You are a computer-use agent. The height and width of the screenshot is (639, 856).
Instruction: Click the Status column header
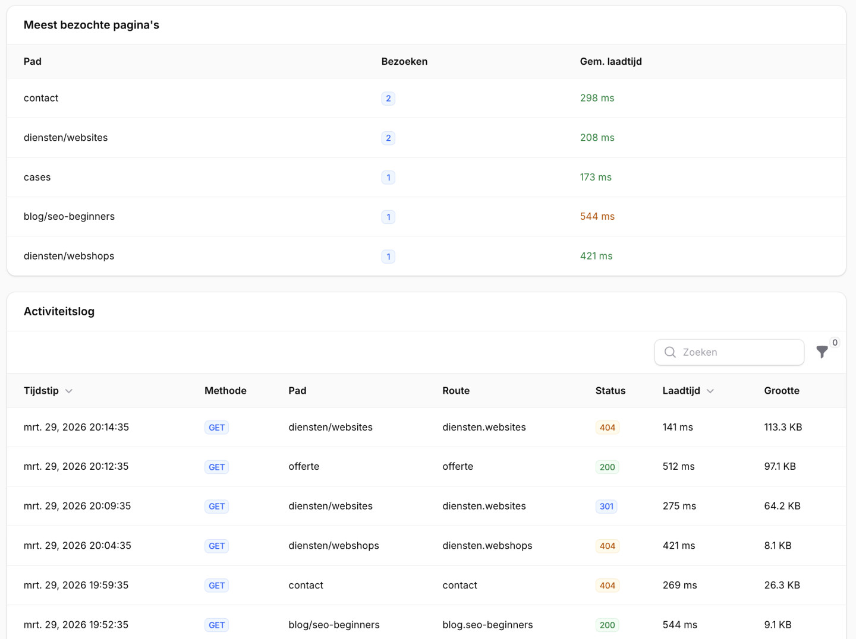pyautogui.click(x=610, y=391)
